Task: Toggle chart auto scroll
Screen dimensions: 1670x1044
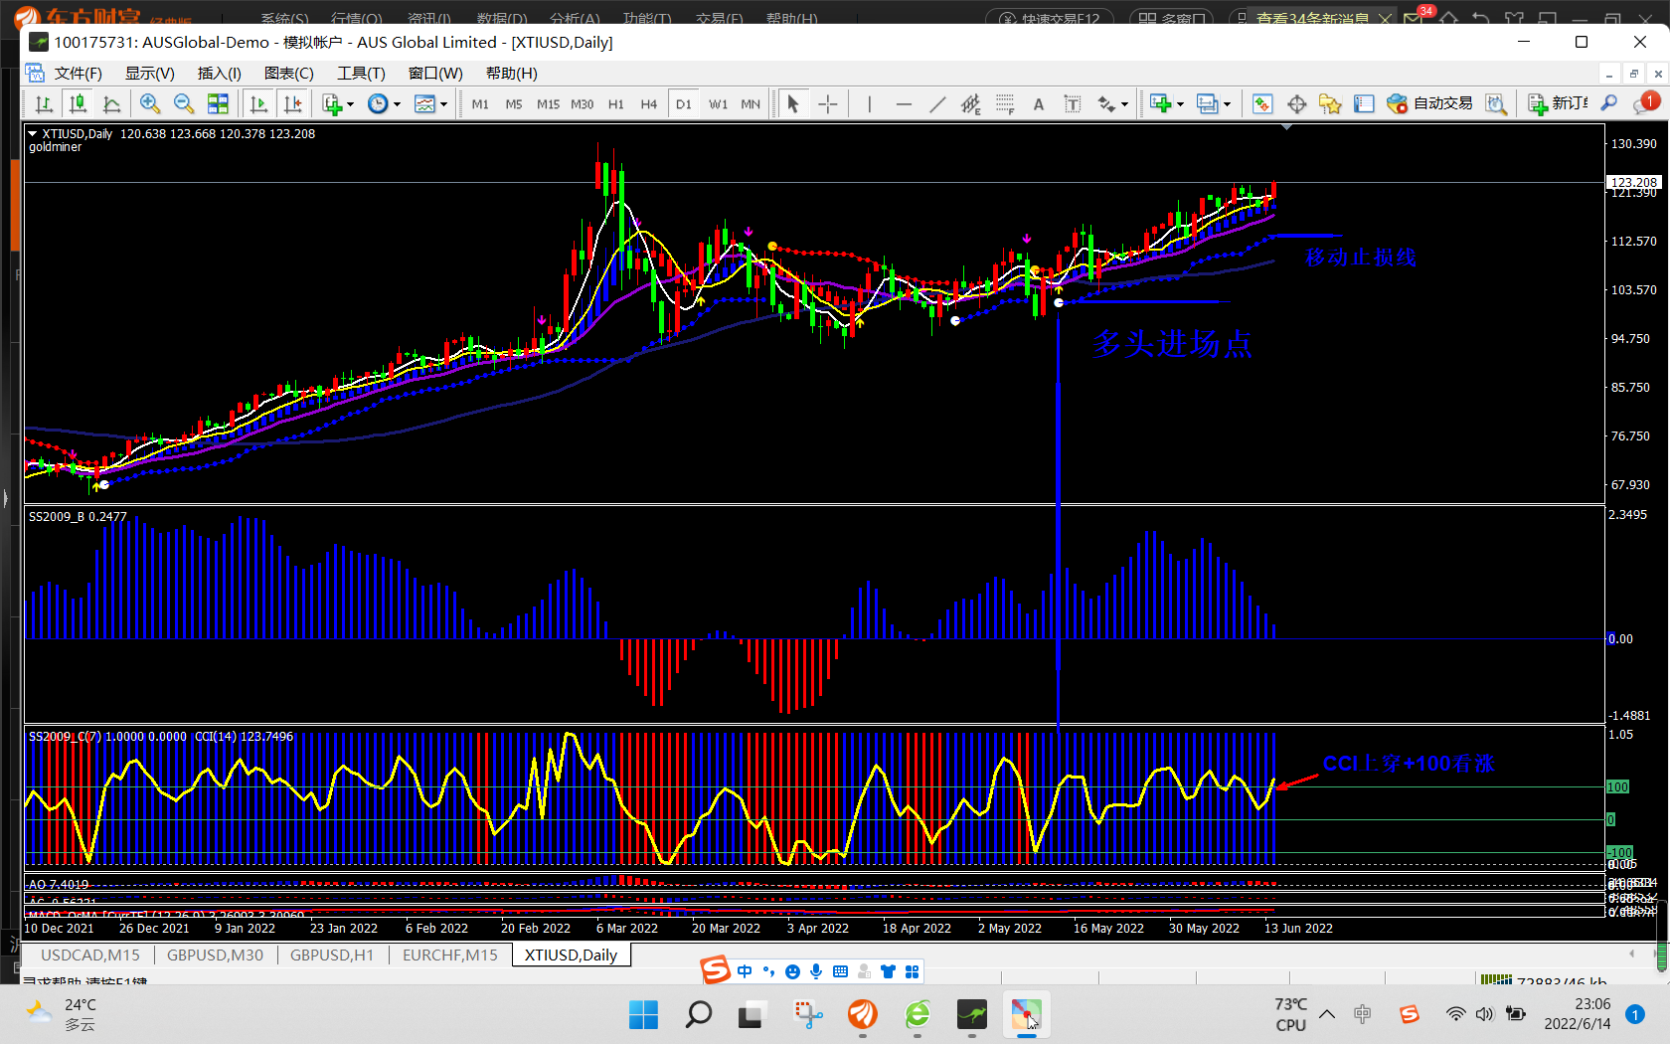Action: (258, 103)
